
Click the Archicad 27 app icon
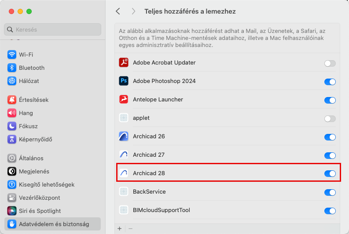pyautogui.click(x=124, y=155)
